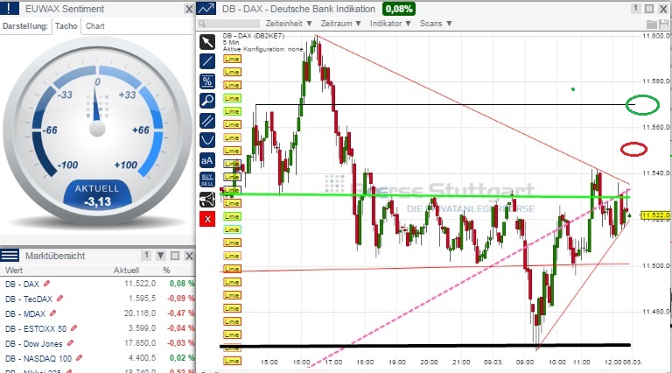Image resolution: width=672 pixels, height=373 pixels.
Task: Open the BUY SELL marker tool
Action: [x=207, y=180]
